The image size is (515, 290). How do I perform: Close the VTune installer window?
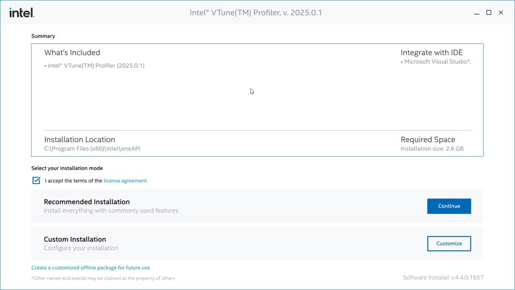tap(501, 12)
